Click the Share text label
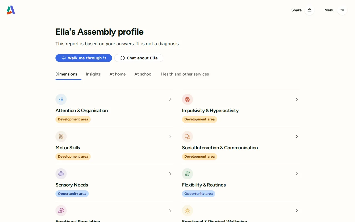The image size is (355, 222). 296,10
